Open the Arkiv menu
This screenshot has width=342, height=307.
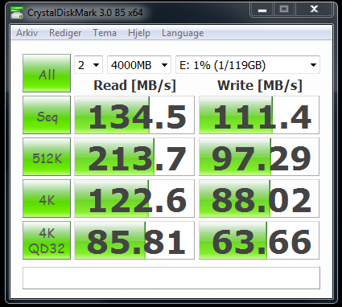point(27,33)
